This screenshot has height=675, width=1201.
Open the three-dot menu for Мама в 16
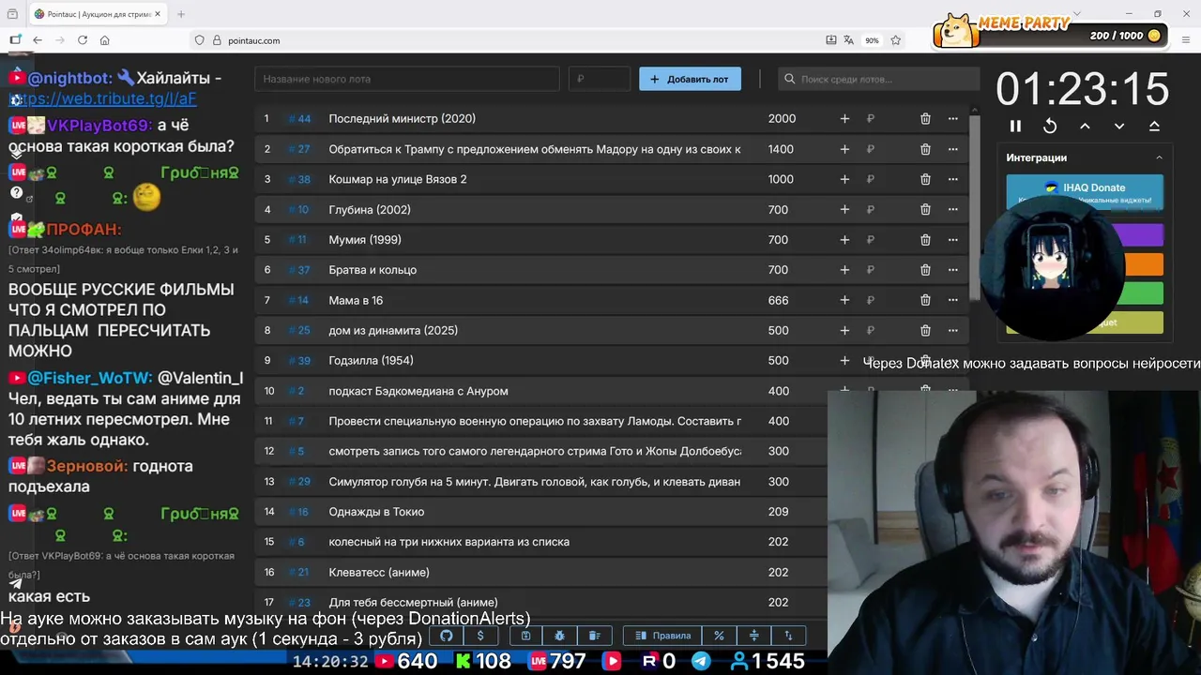coord(953,300)
